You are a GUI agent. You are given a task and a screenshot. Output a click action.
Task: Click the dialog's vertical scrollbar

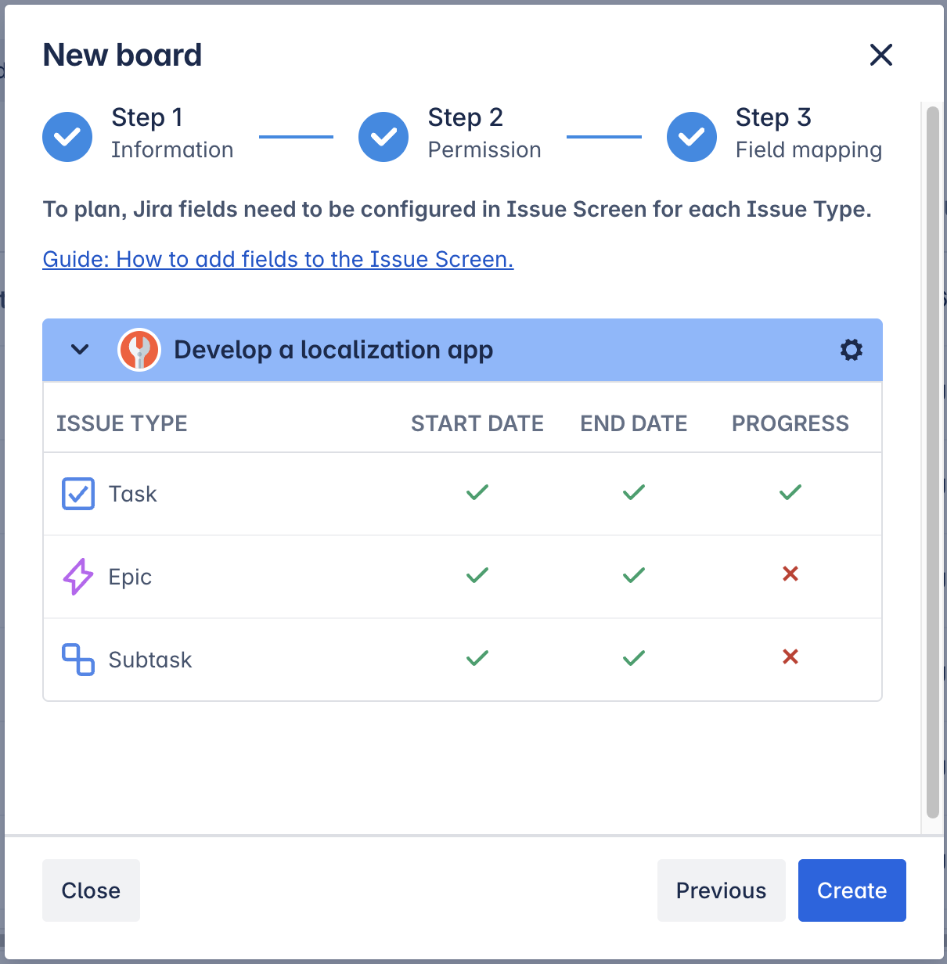(932, 462)
